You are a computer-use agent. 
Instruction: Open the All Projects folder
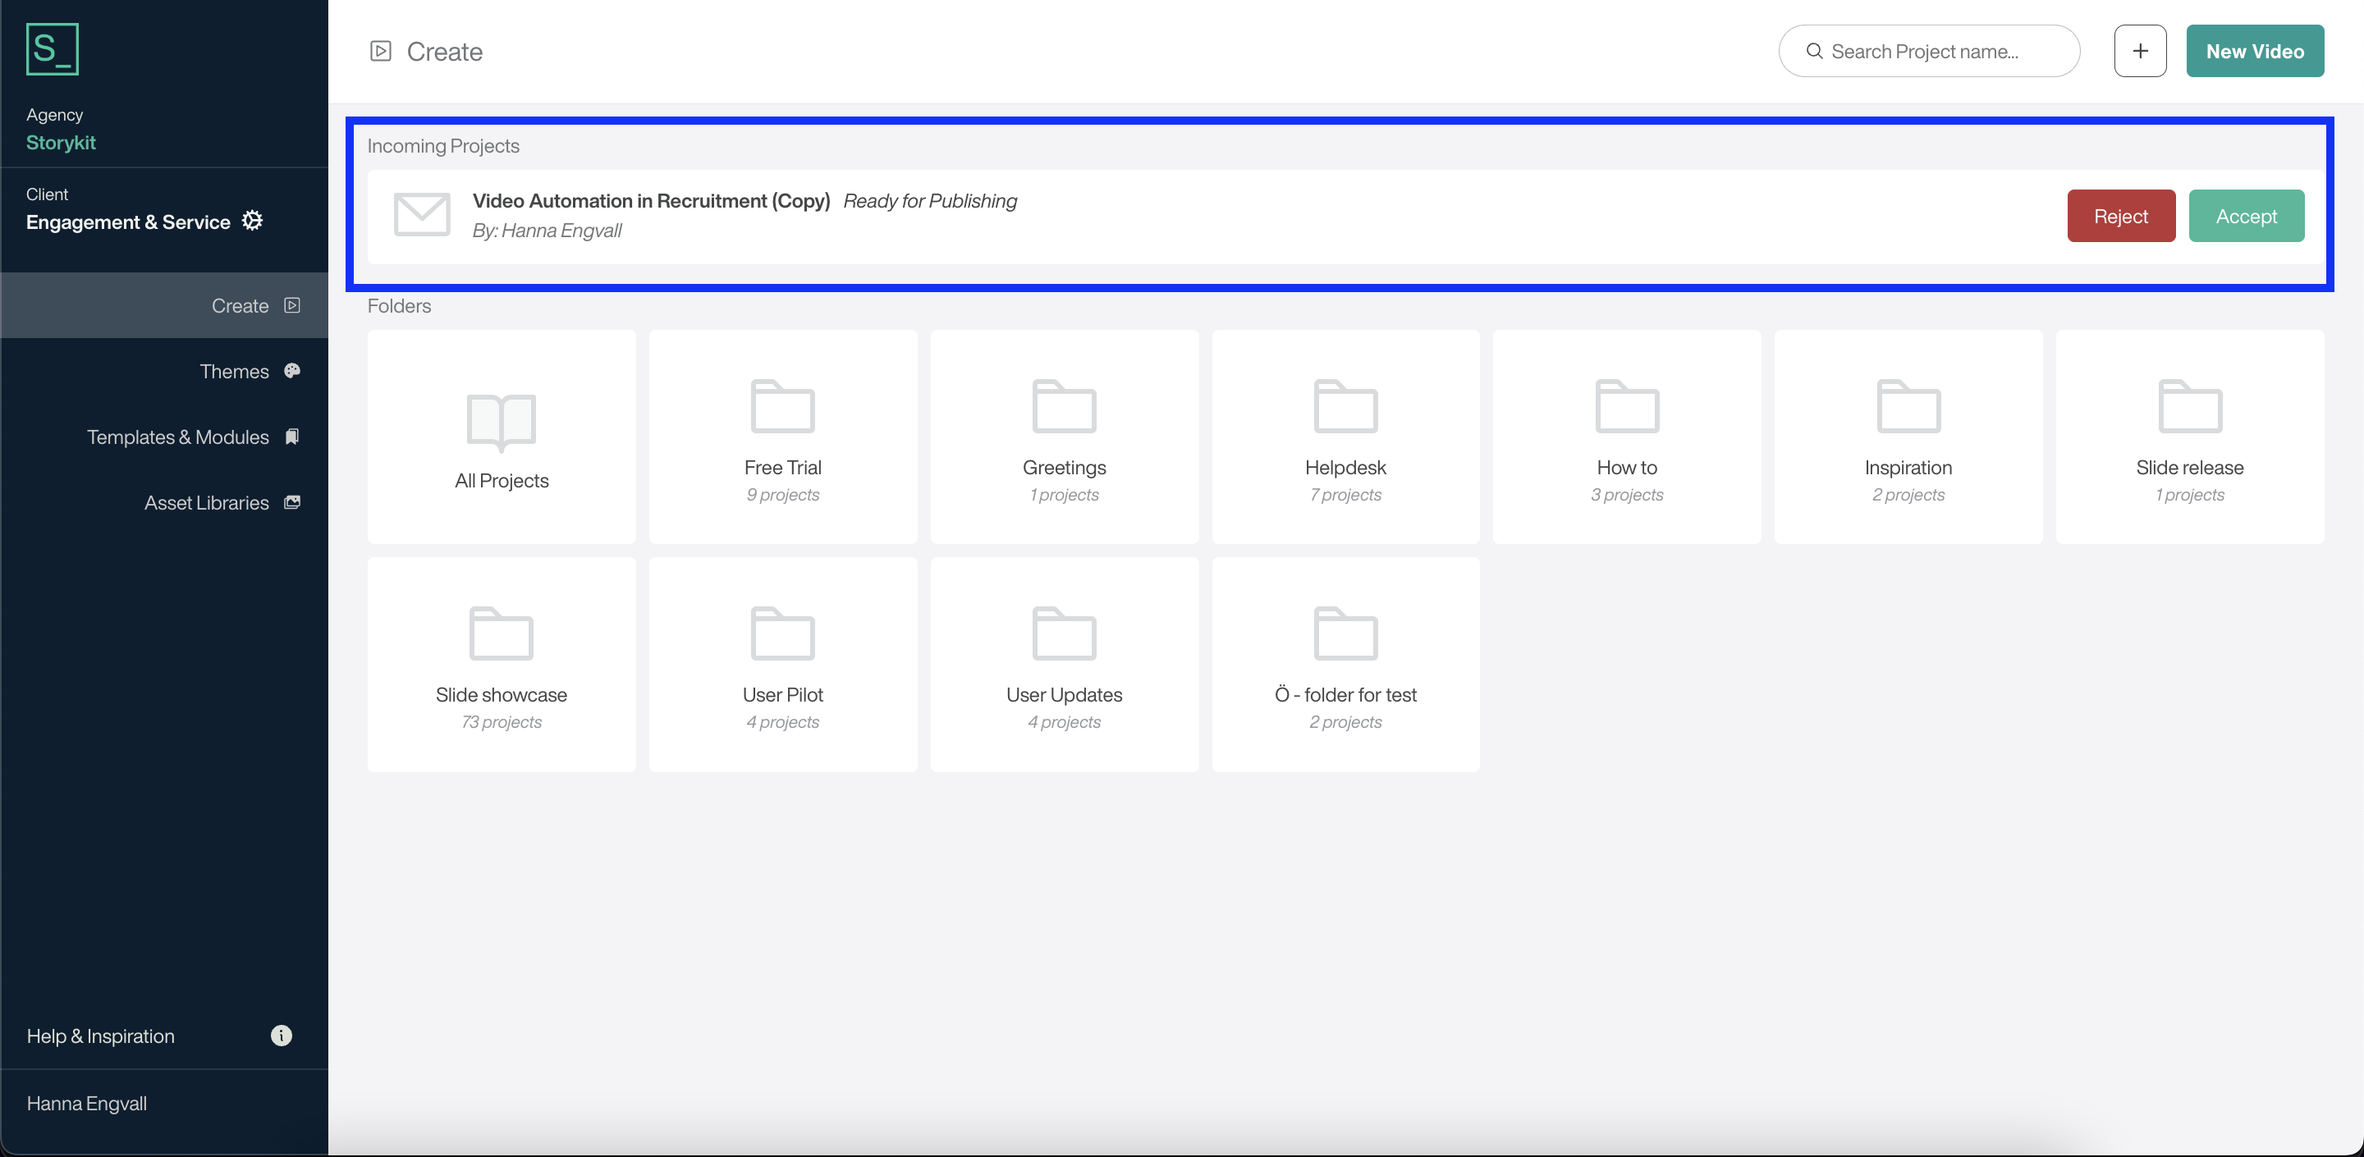pos(501,437)
